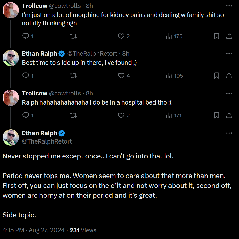Open more options on main Ethan Ralph tweet
Viewport: 239px width, 239px height.
pos(229,133)
